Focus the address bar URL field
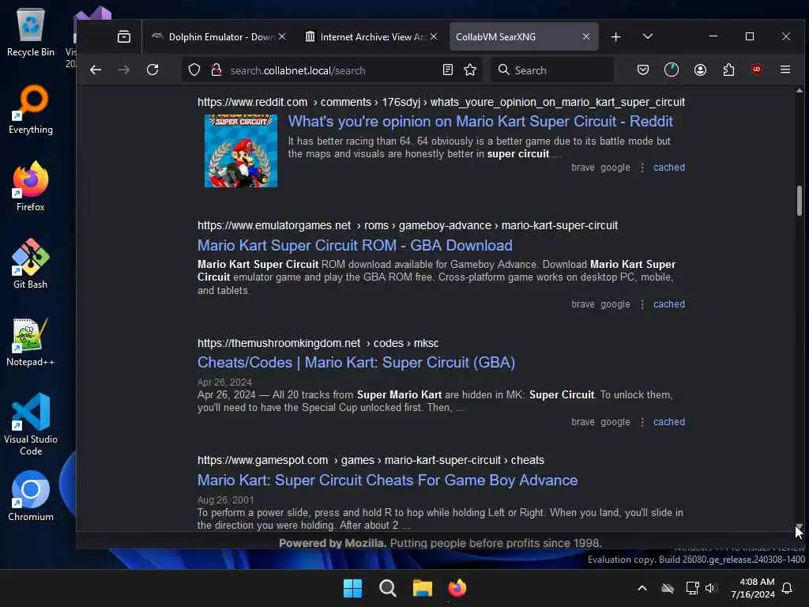 point(330,70)
